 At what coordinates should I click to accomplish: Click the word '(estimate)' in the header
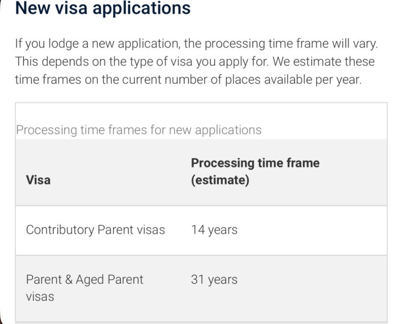click(220, 180)
